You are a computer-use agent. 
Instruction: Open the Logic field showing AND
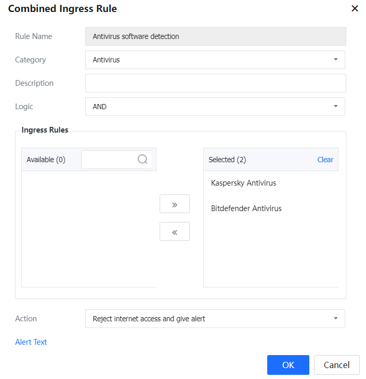pos(208,107)
